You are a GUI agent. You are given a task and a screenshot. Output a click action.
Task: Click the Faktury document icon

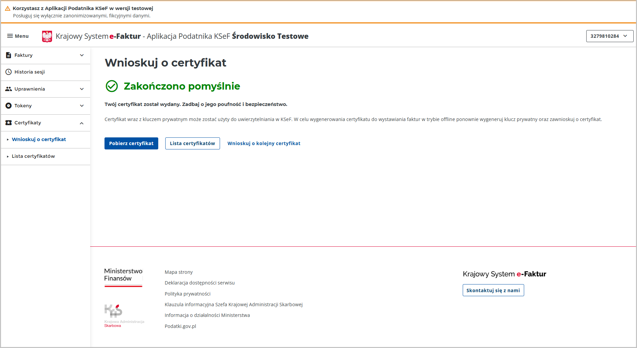(x=9, y=55)
